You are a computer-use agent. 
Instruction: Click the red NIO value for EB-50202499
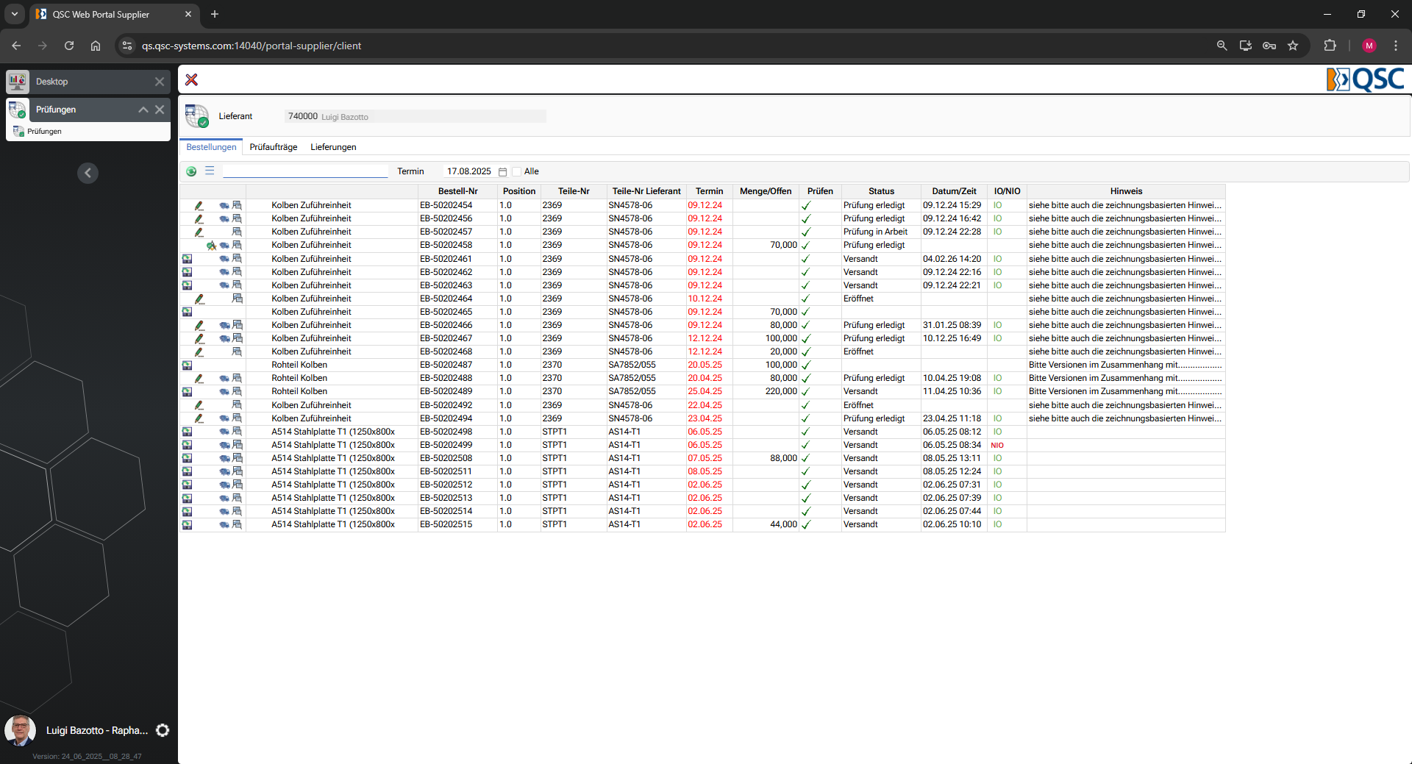coord(997,445)
